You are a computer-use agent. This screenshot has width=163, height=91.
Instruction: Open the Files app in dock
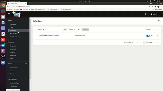3,17
